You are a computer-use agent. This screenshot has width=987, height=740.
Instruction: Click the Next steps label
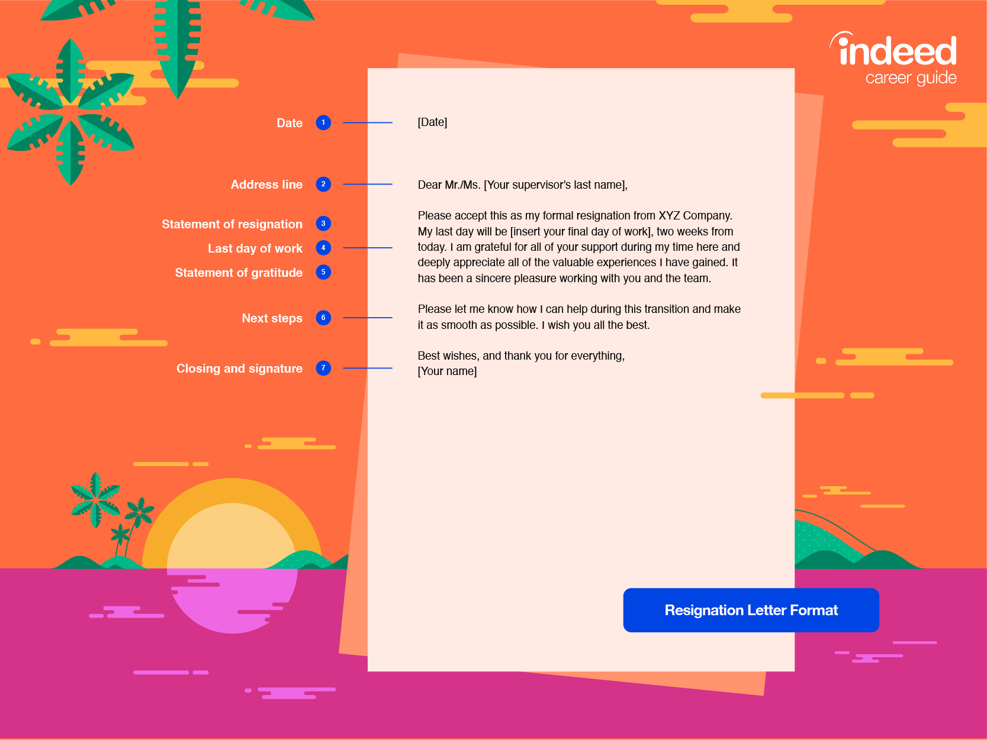[x=272, y=318]
